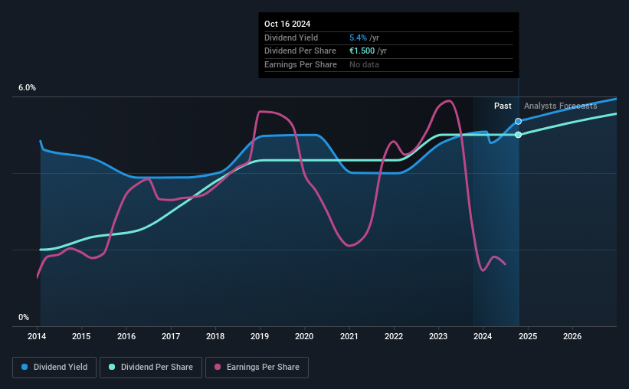
Task: Click the tooltip Dividend Per Share row label
Action: tap(300, 51)
